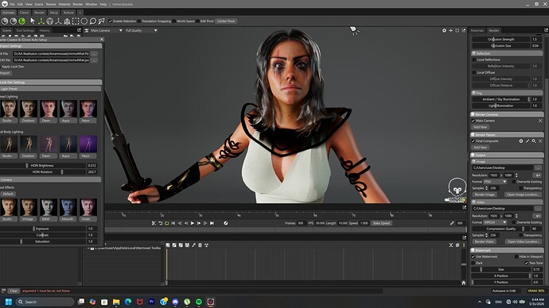Collapse the Watermark section
The width and height of the screenshot is (549, 308).
tap(473, 250)
